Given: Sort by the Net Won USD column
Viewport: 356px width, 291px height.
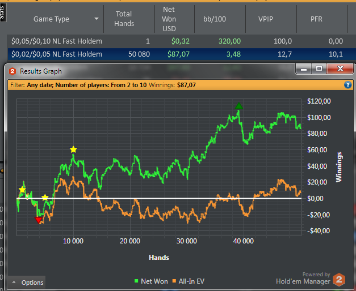Looking at the screenshot, I should point(169,19).
